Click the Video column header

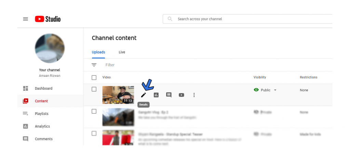pyautogui.click(x=107, y=77)
